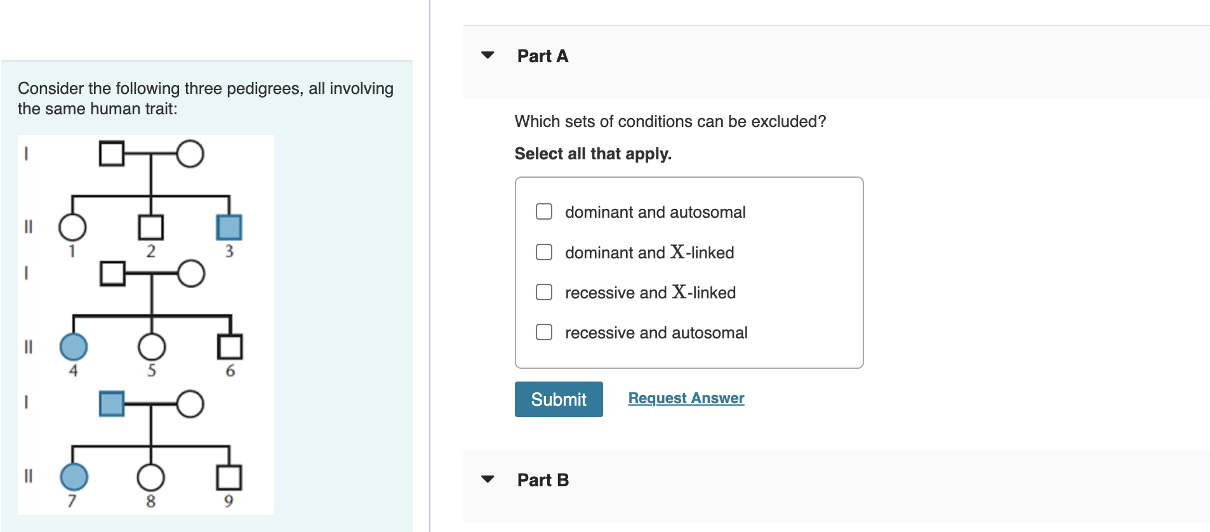
Task: Check the "dominant and autosomal" option
Action: [x=543, y=211]
